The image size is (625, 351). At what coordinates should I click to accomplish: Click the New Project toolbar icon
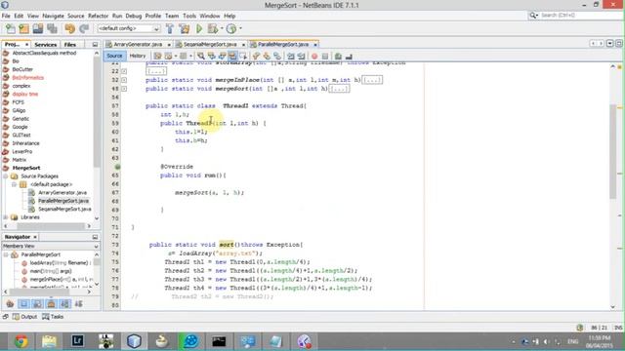(x=23, y=28)
